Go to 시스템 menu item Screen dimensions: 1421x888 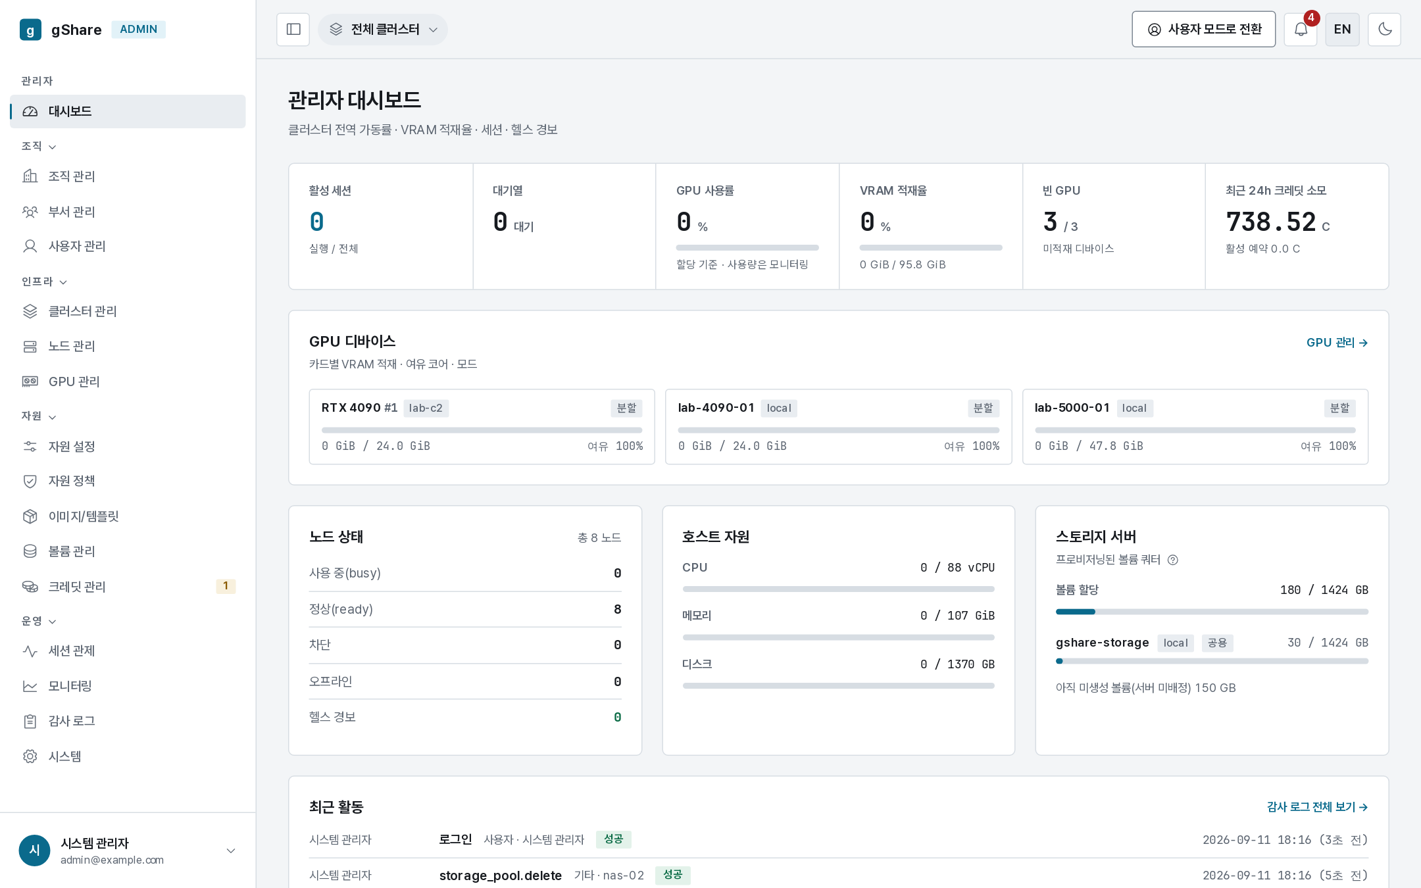click(x=128, y=756)
